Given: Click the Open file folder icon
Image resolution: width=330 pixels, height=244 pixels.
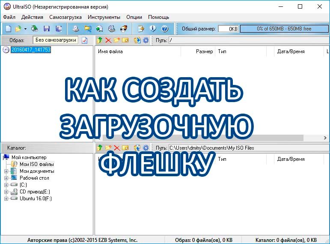Looking at the screenshot, I should (x=18, y=29).
